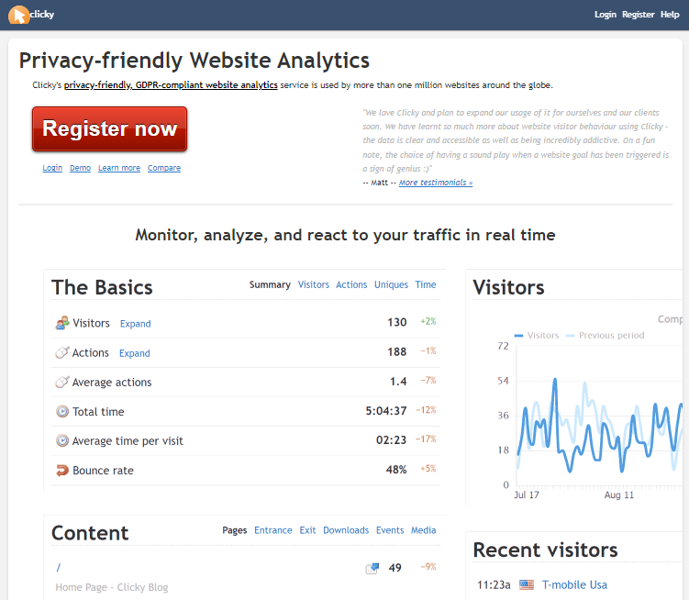The height and width of the screenshot is (600, 689).
Task: Open the Downloads tab in Content
Action: pyautogui.click(x=346, y=530)
